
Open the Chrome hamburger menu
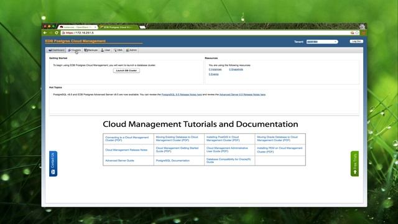(364, 33)
